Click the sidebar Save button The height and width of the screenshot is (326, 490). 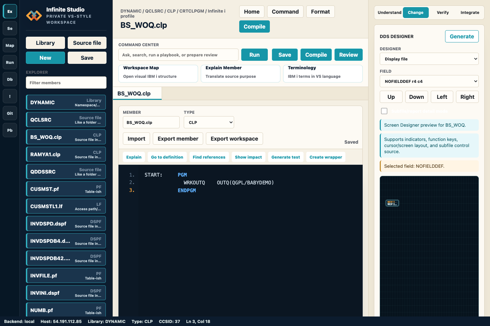tap(87, 58)
